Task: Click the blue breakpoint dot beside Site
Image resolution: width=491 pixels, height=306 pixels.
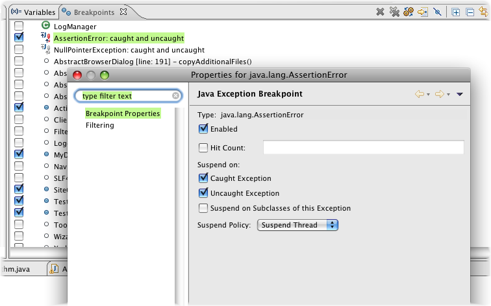Action: tap(46, 189)
